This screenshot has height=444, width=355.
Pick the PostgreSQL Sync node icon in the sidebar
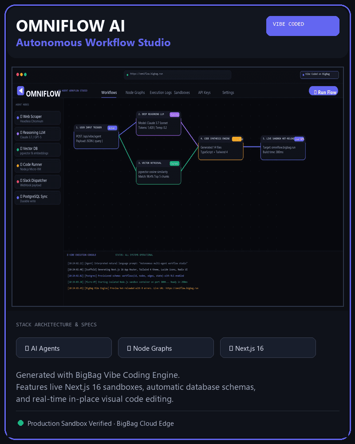tap(18, 198)
